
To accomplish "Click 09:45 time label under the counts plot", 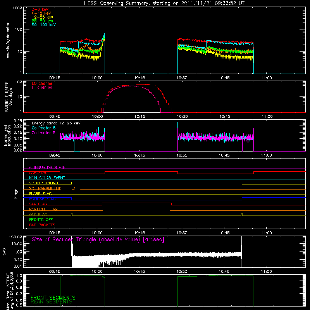I will click(x=55, y=78).
